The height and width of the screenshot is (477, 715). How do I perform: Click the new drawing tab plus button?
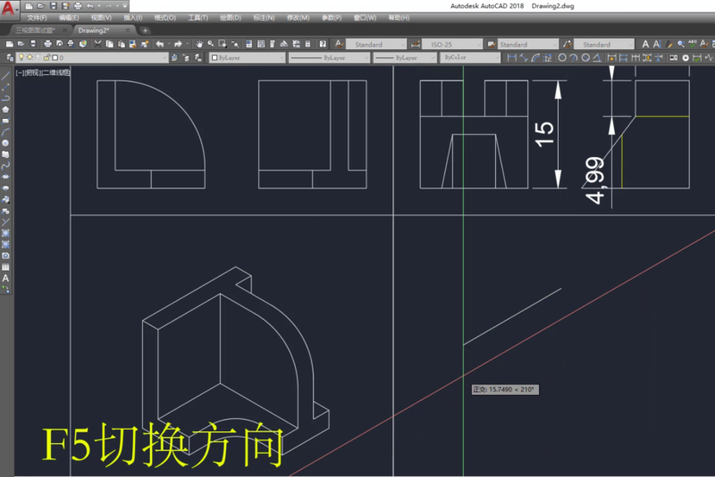point(146,29)
